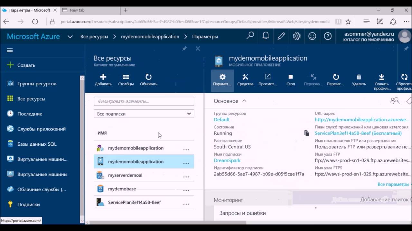Click the favorites star in address bar
Viewport: 412px width, 231px height.
click(348, 22)
